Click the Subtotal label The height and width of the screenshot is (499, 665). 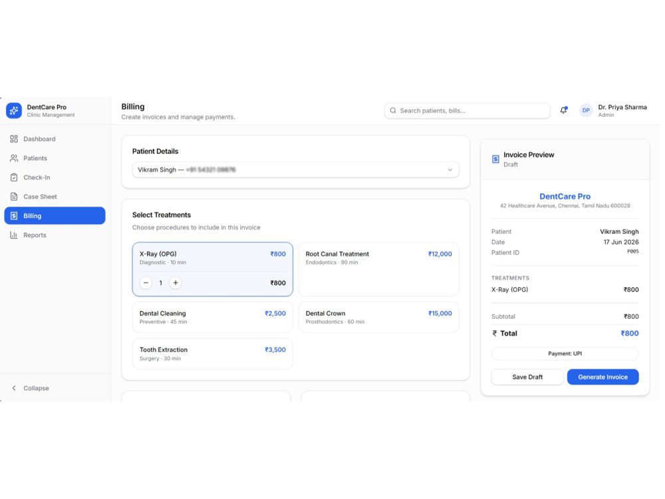[503, 317]
